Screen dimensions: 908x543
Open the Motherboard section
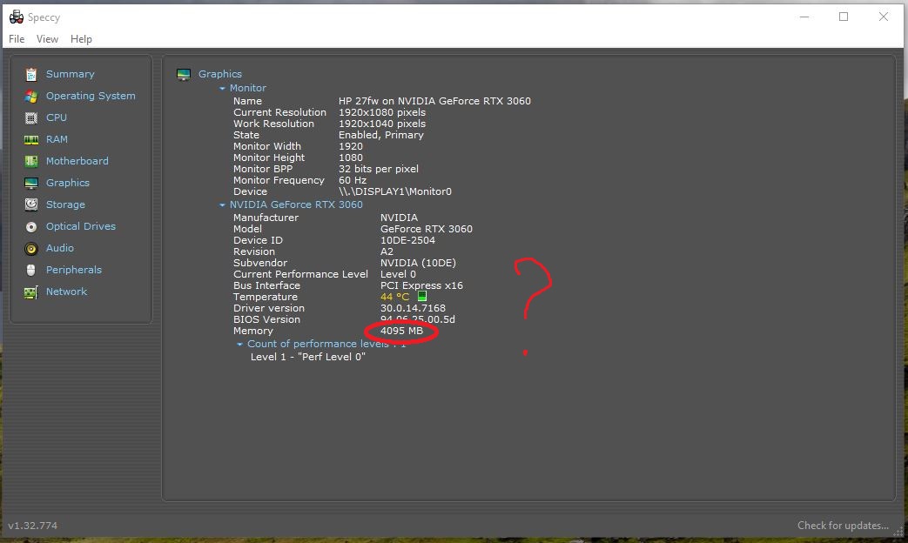tap(77, 161)
